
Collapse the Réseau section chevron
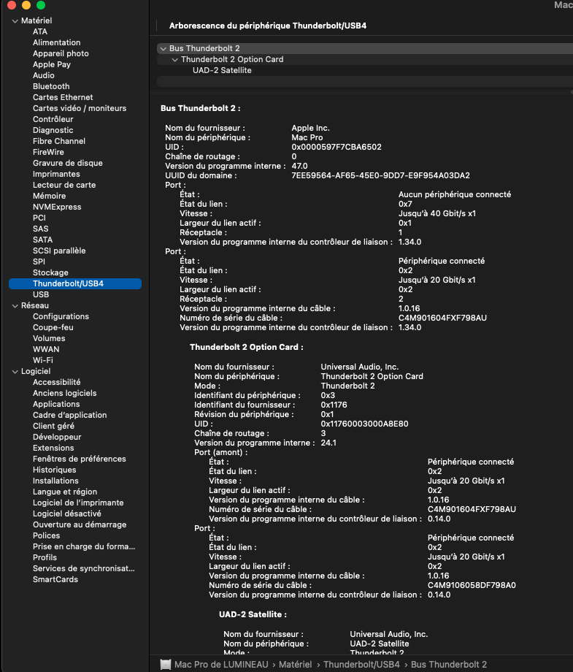[x=15, y=306]
